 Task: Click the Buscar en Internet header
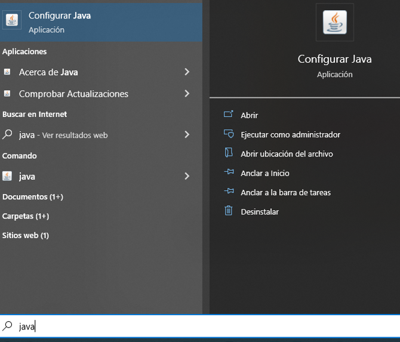[x=35, y=114]
